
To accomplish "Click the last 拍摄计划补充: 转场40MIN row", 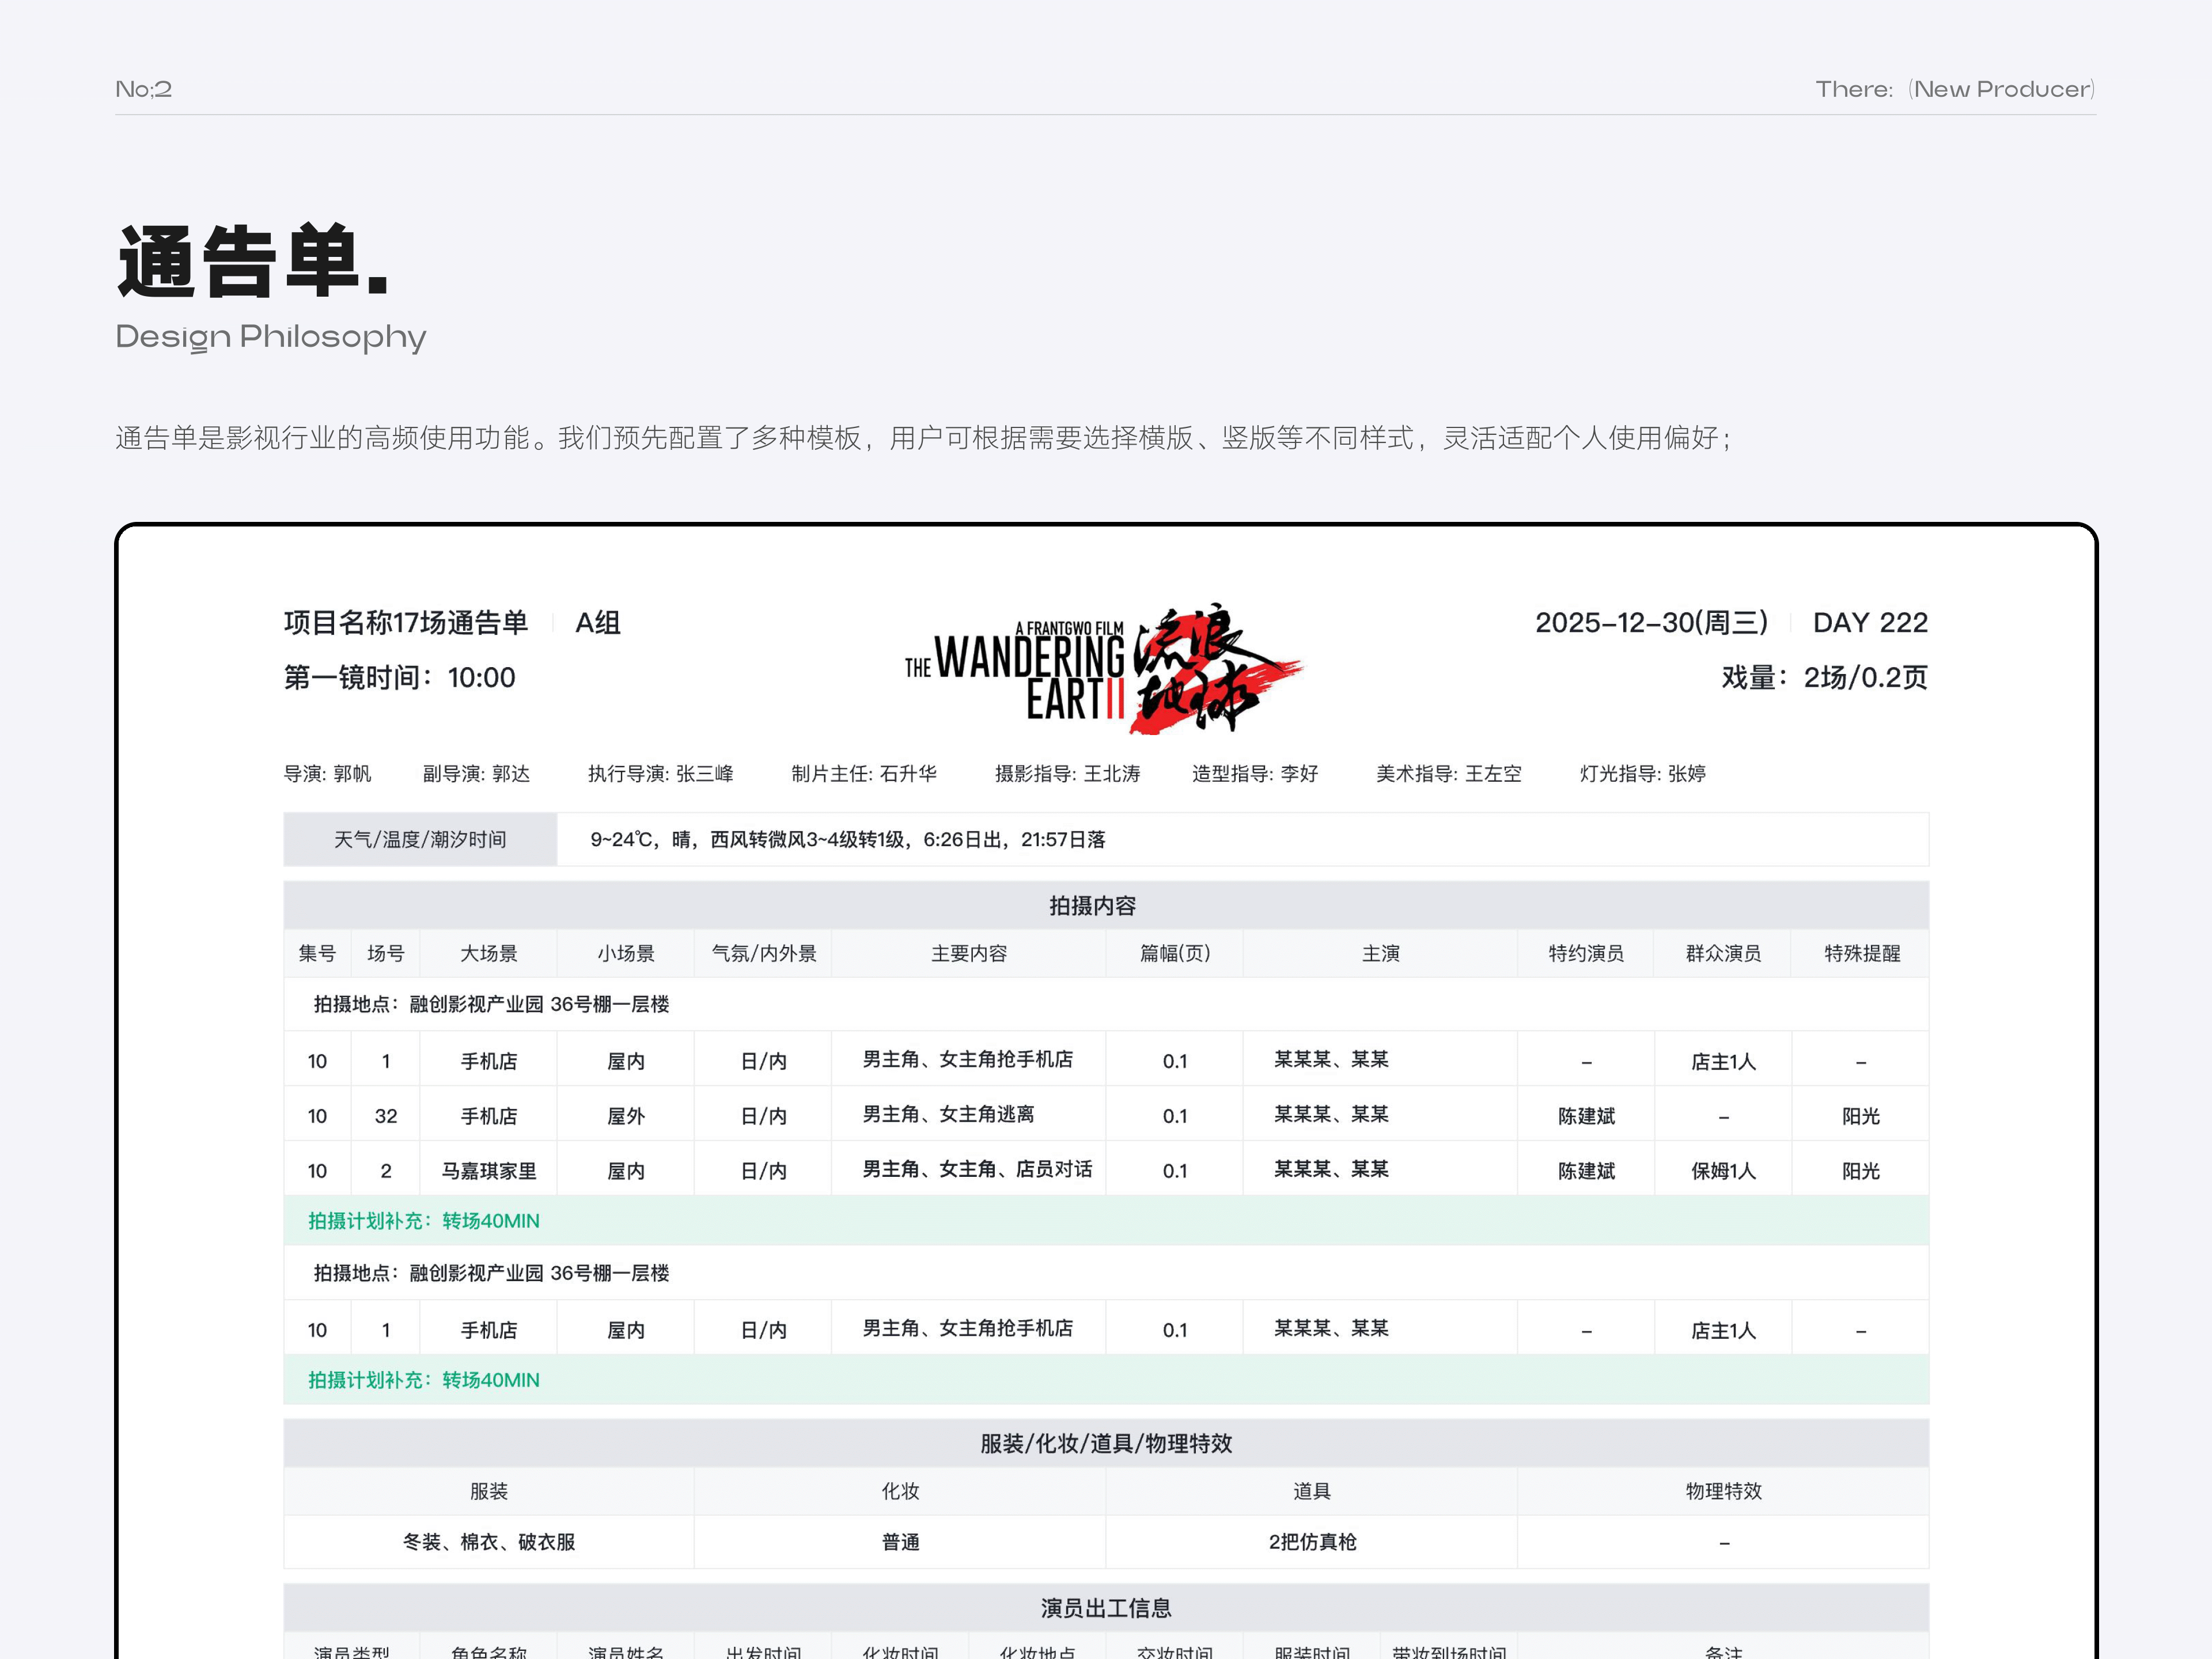I will point(1106,1380).
